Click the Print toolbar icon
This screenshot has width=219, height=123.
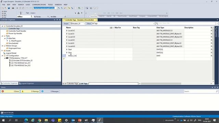(x=13, y=8)
